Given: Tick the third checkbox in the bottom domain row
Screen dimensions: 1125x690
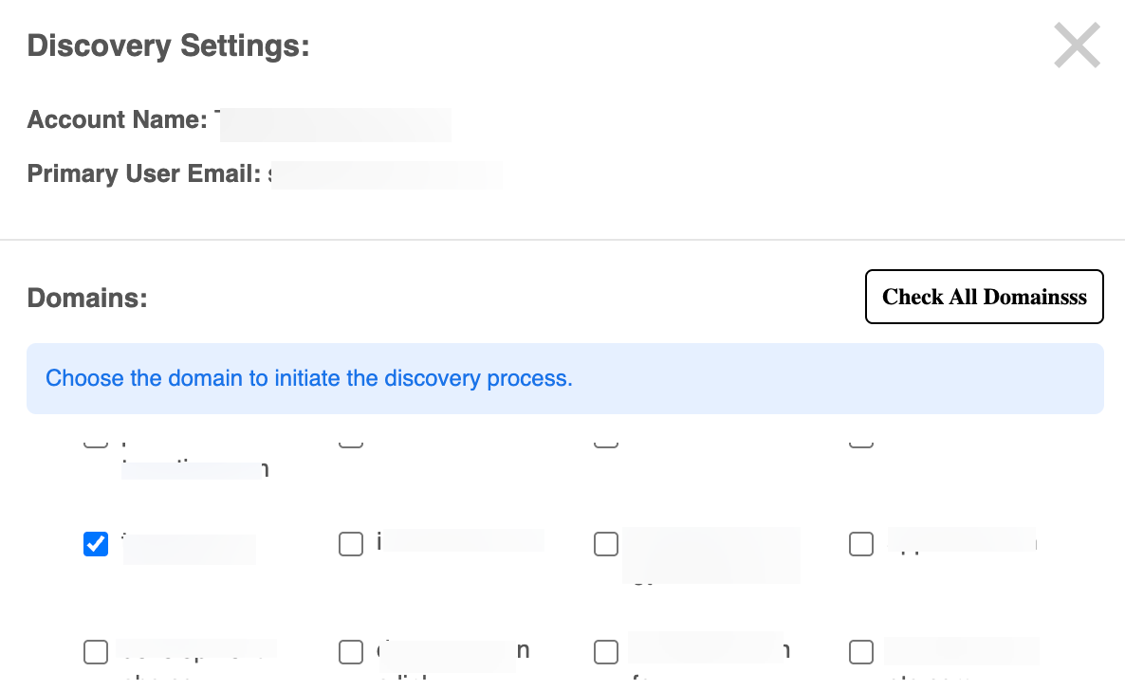Looking at the screenshot, I should click(606, 652).
